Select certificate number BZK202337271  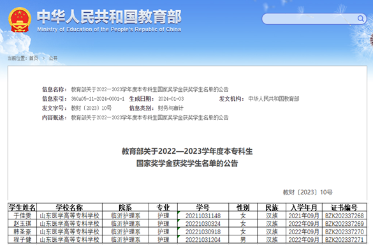[x=344, y=239]
